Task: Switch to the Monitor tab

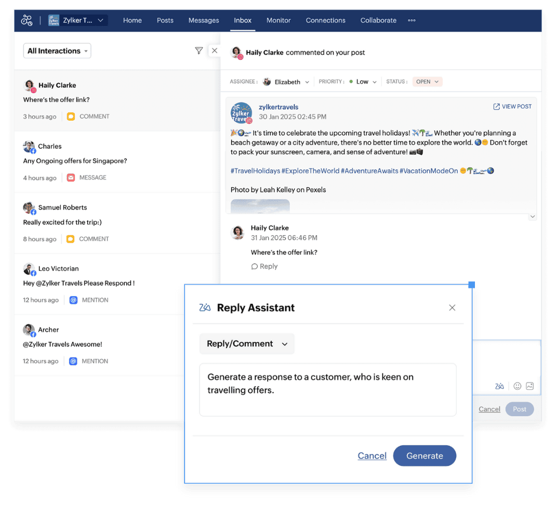Action: coord(279,20)
